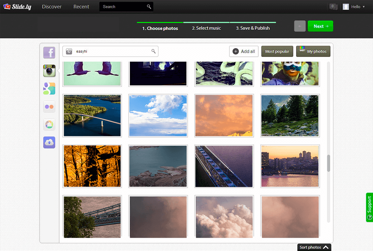Viewport: 373px width, 251px height.
Task: Open the Google+ photos source
Action: 49,88
